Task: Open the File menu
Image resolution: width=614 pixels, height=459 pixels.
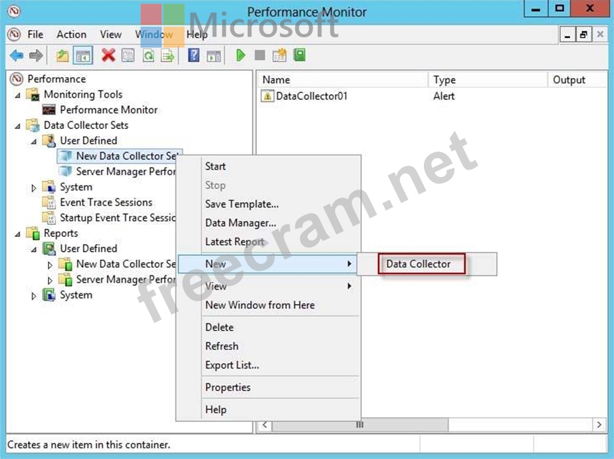Action: [x=35, y=35]
